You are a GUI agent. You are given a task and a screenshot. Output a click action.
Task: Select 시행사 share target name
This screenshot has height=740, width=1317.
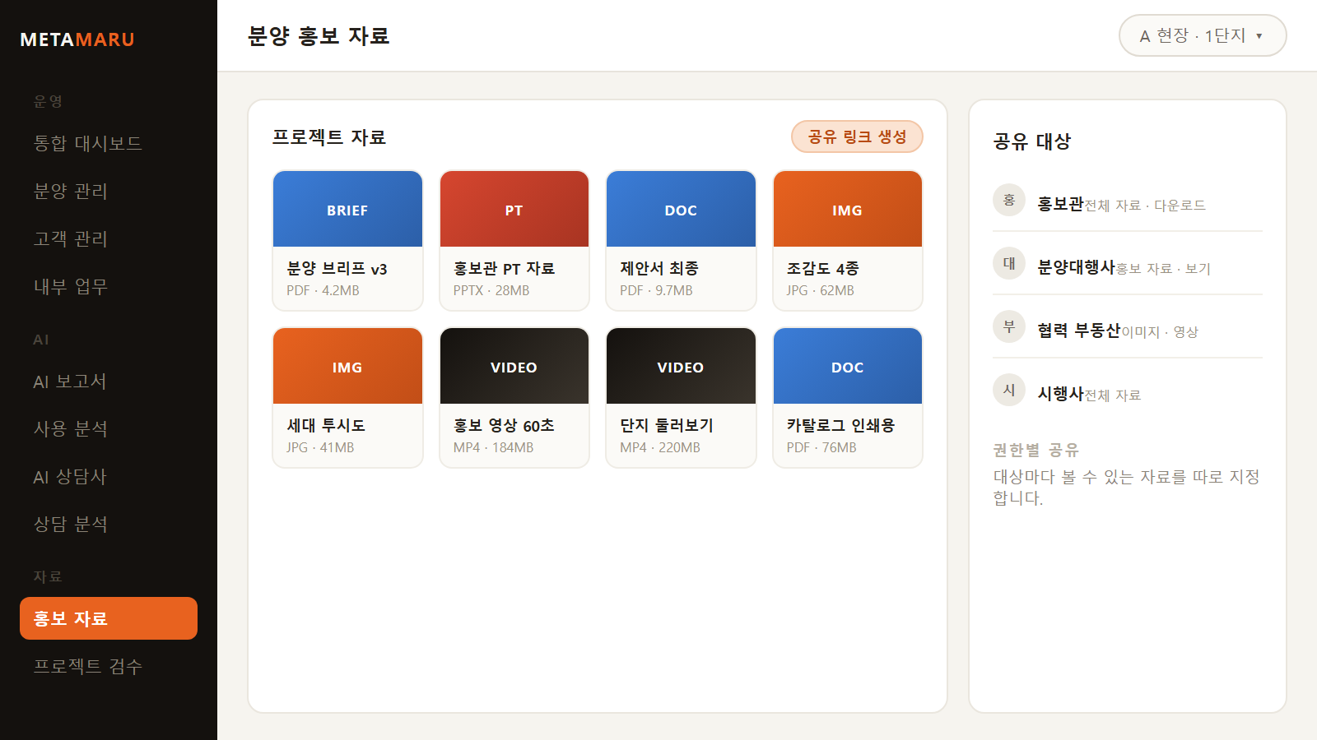coord(1060,394)
